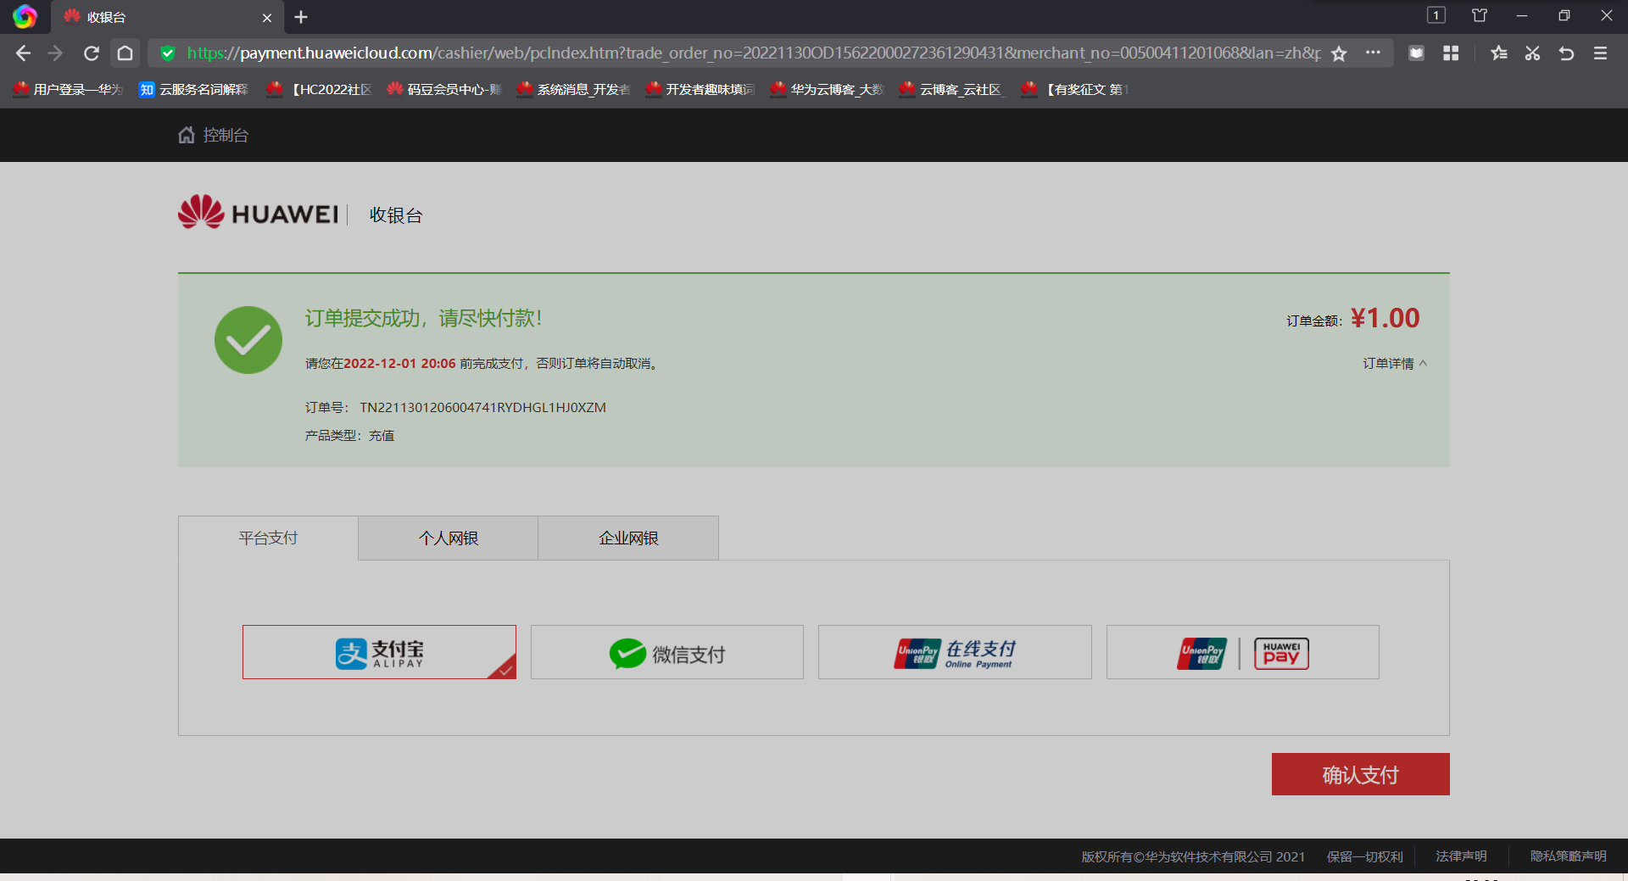Click the home icon beside 控制台

click(x=187, y=135)
